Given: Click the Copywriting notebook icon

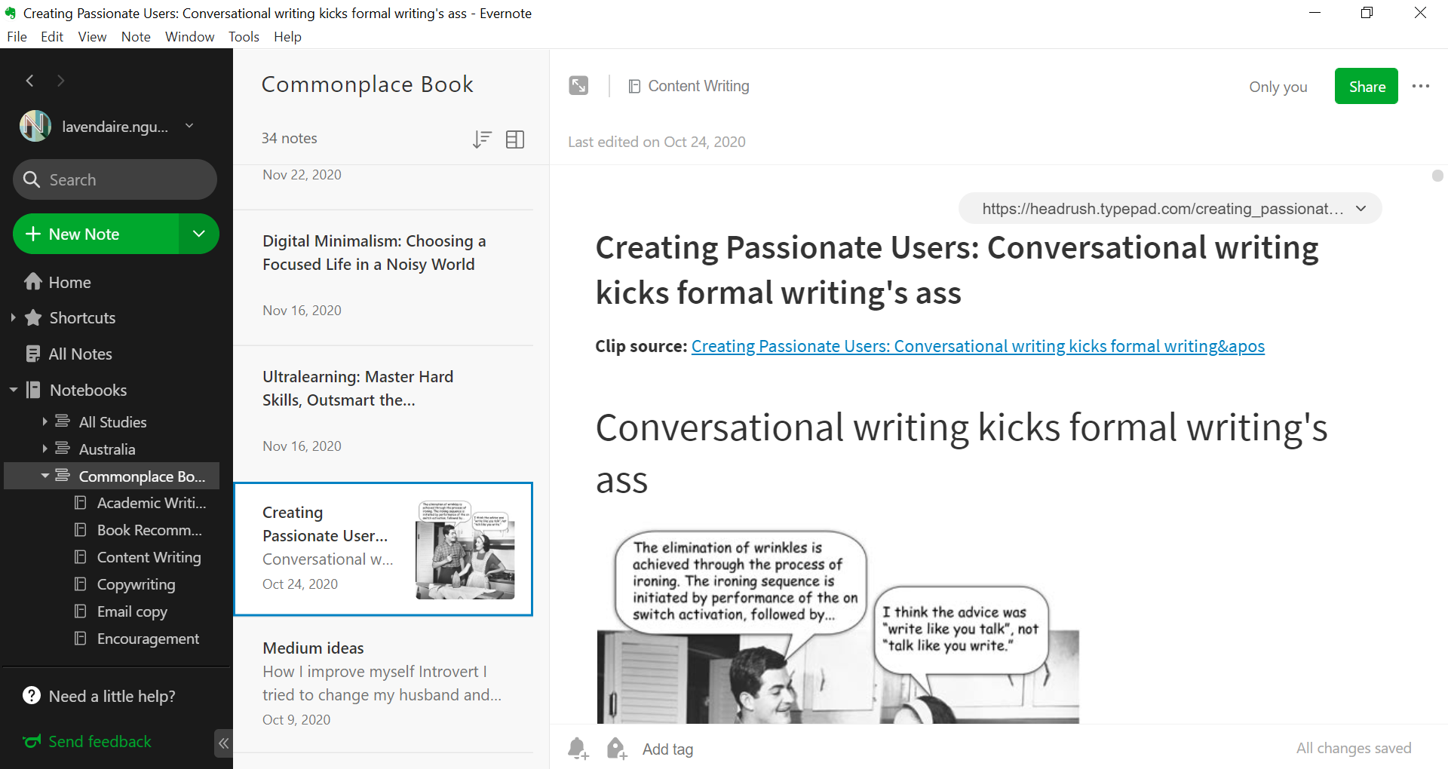Looking at the screenshot, I should coord(80,584).
